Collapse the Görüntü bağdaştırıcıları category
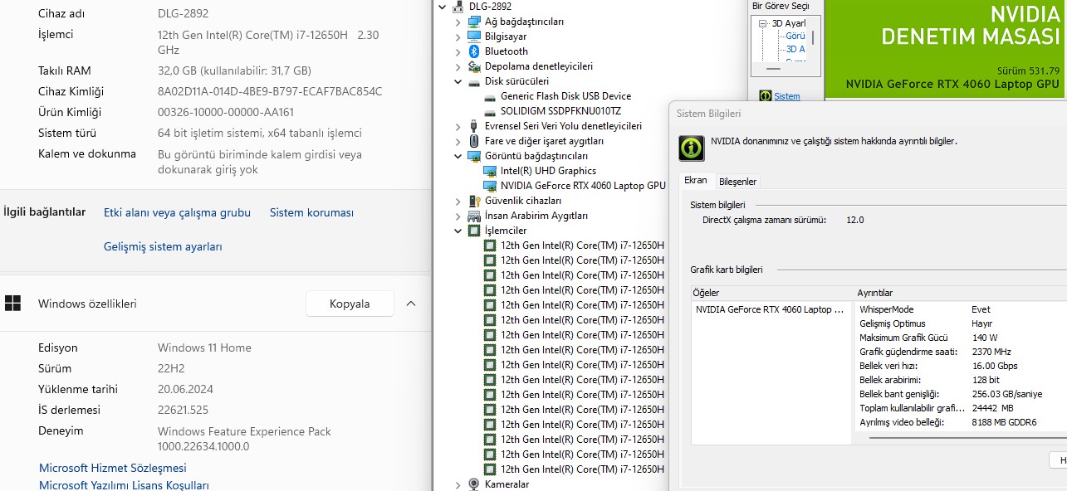 (458, 156)
